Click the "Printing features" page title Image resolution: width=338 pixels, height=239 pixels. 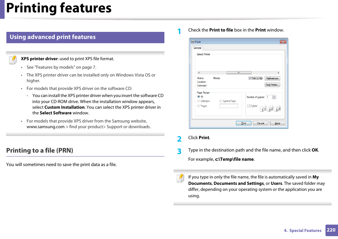pos(59,8)
